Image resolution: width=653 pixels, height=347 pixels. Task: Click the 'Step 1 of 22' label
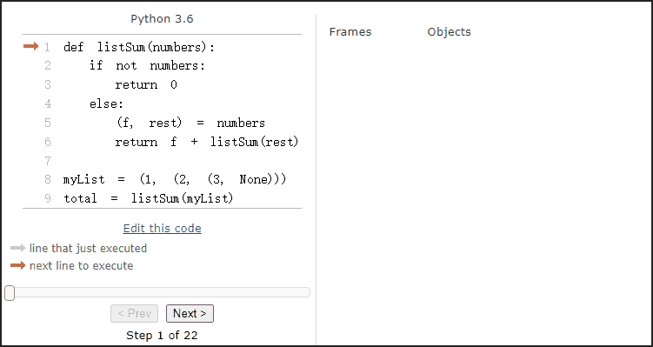[x=162, y=336]
